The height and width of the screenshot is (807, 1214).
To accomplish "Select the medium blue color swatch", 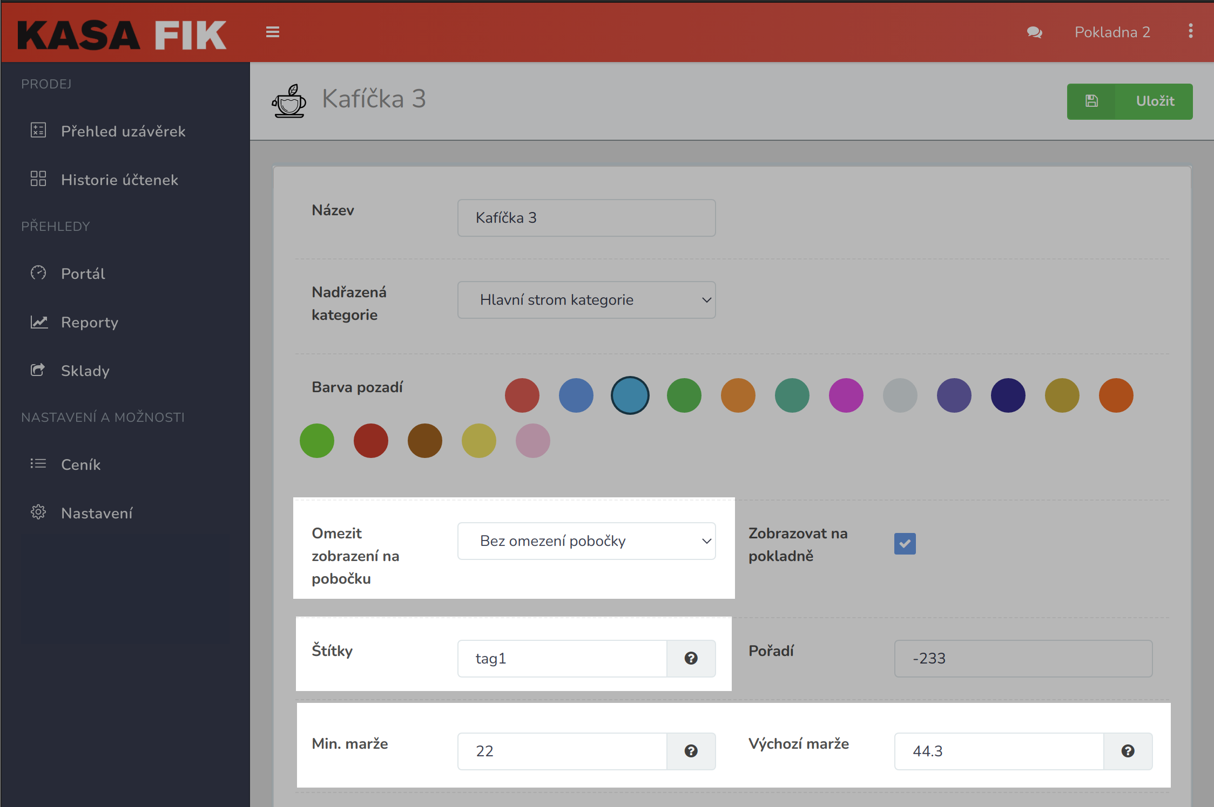I will pos(576,395).
